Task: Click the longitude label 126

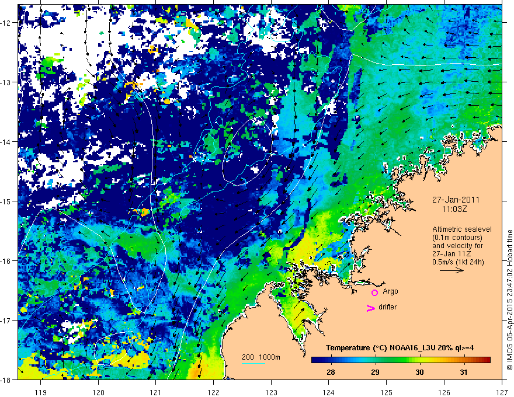Action: [444, 392]
